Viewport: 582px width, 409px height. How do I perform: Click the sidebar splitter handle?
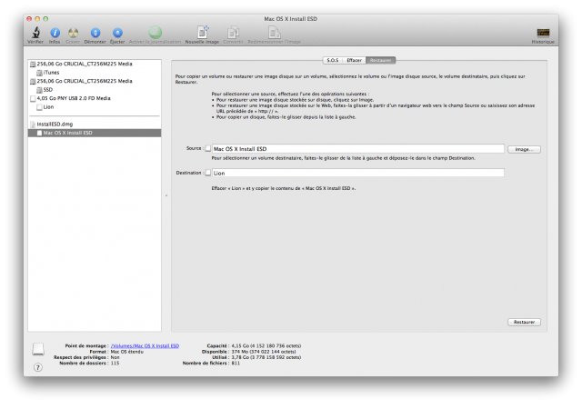click(166, 195)
